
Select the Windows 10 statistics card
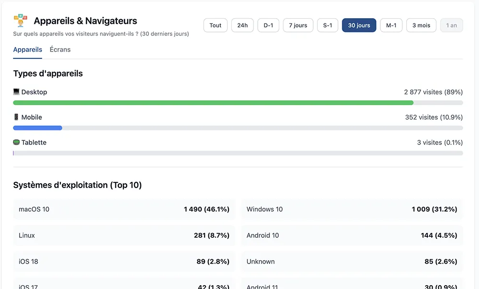pyautogui.click(x=352, y=210)
